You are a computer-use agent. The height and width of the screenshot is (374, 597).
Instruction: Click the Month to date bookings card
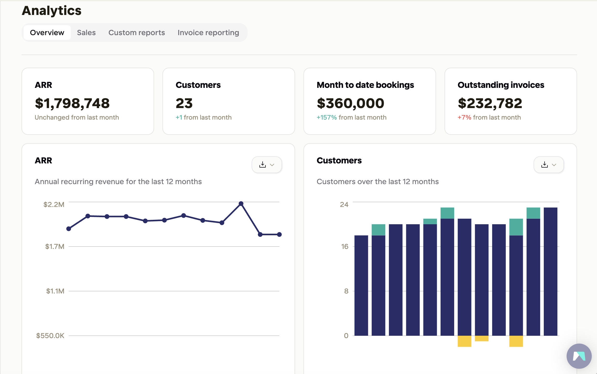point(370,101)
